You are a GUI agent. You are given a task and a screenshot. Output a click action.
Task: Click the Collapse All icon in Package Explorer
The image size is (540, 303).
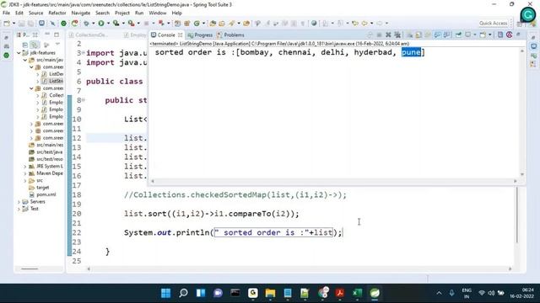(x=25, y=45)
